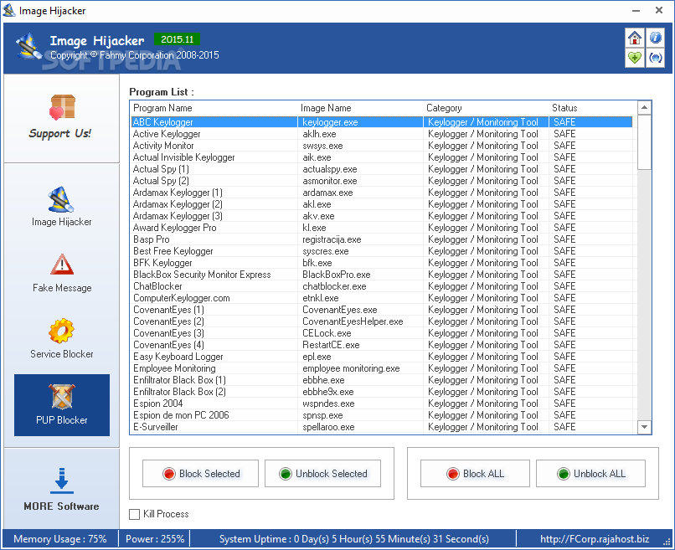Select Actual Invisible Keylogger row

pyautogui.click(x=382, y=157)
